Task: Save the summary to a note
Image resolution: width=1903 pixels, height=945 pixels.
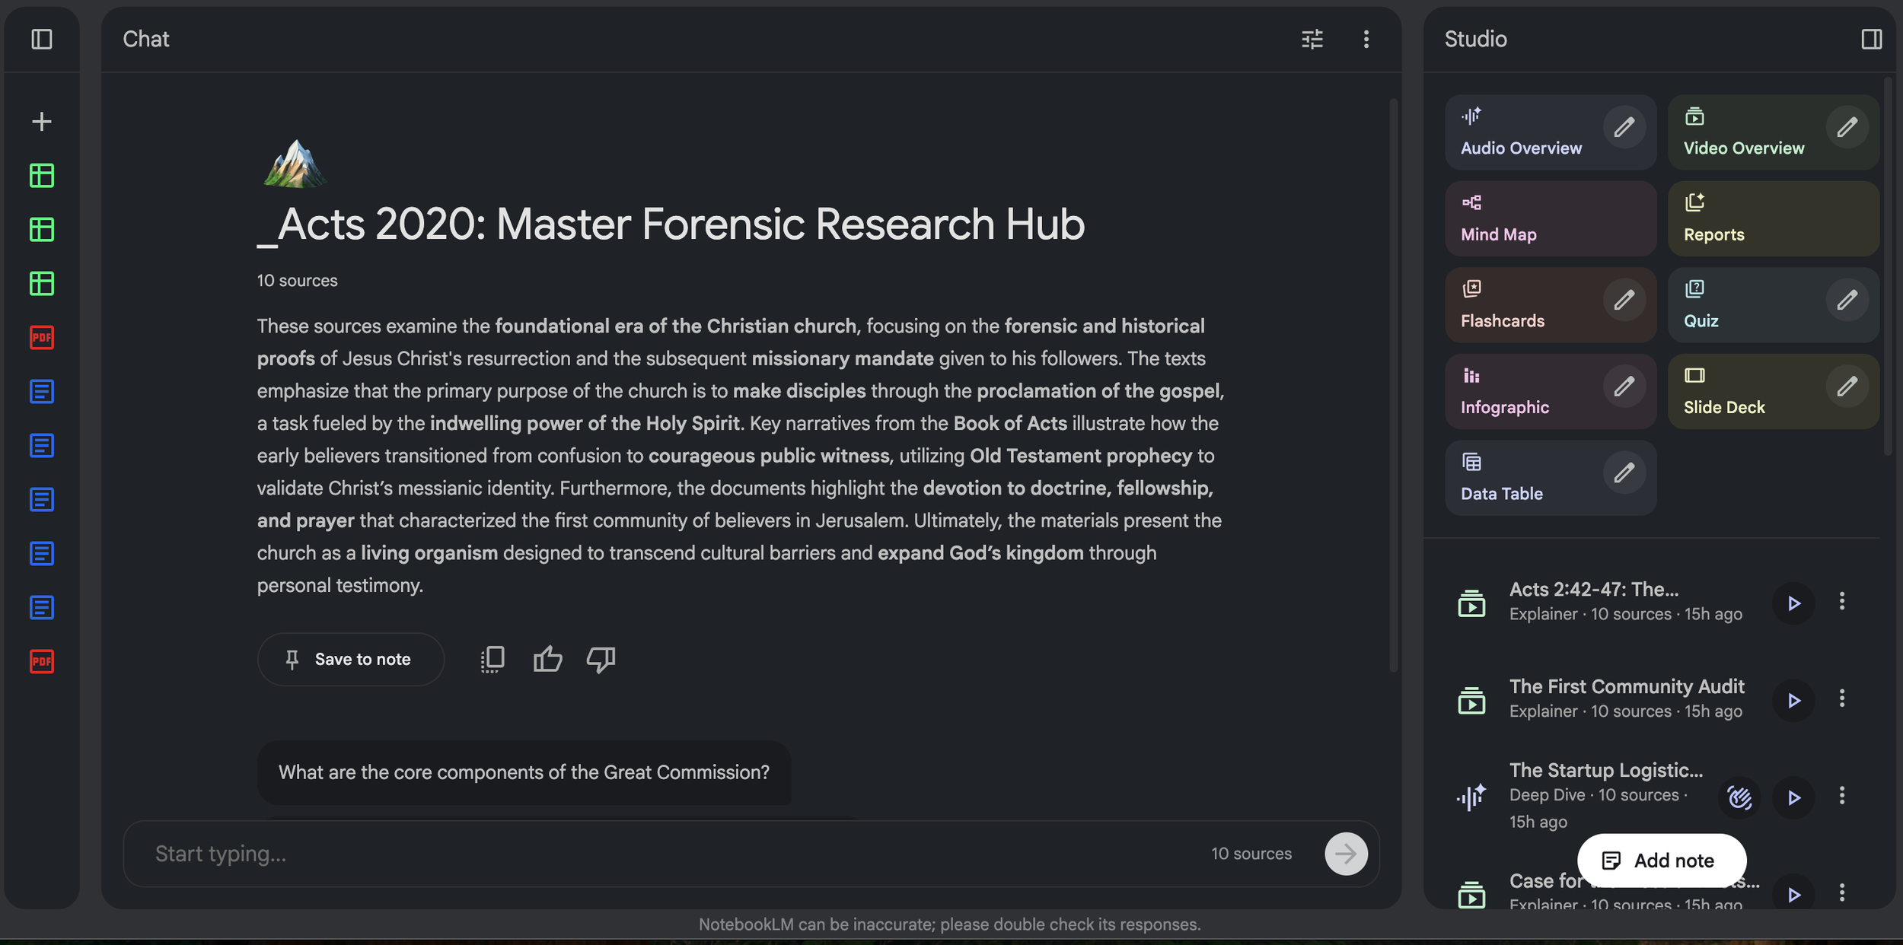Action: [x=350, y=659]
